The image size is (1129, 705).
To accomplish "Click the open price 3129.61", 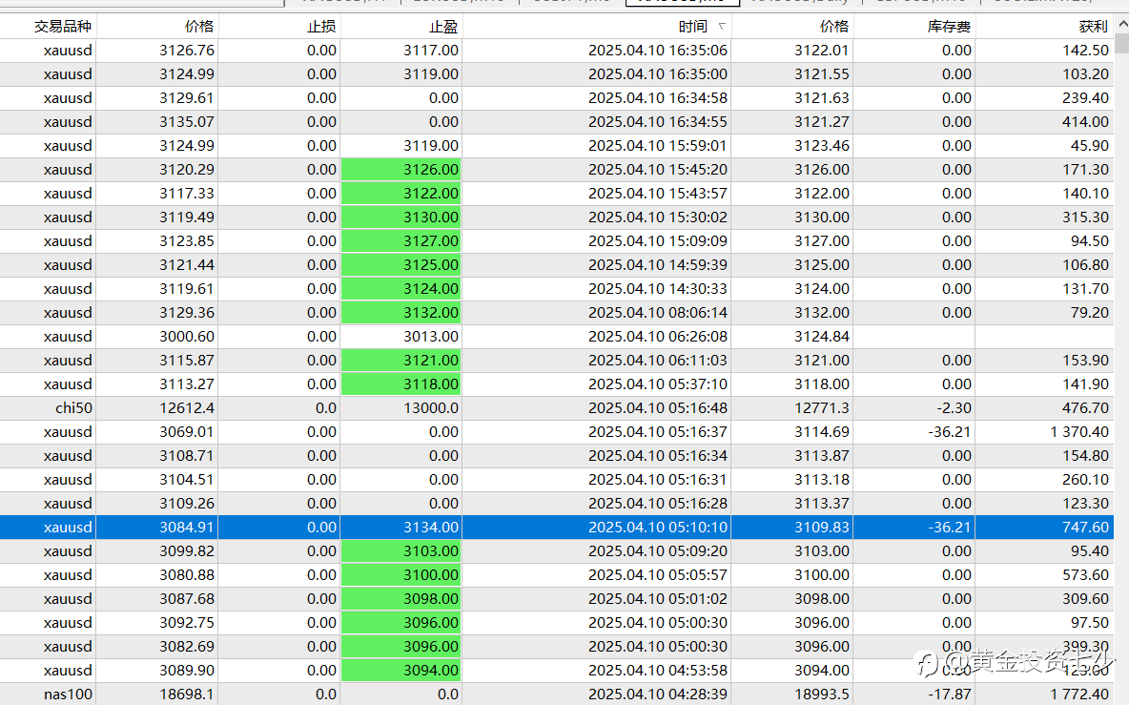I will pos(187,98).
